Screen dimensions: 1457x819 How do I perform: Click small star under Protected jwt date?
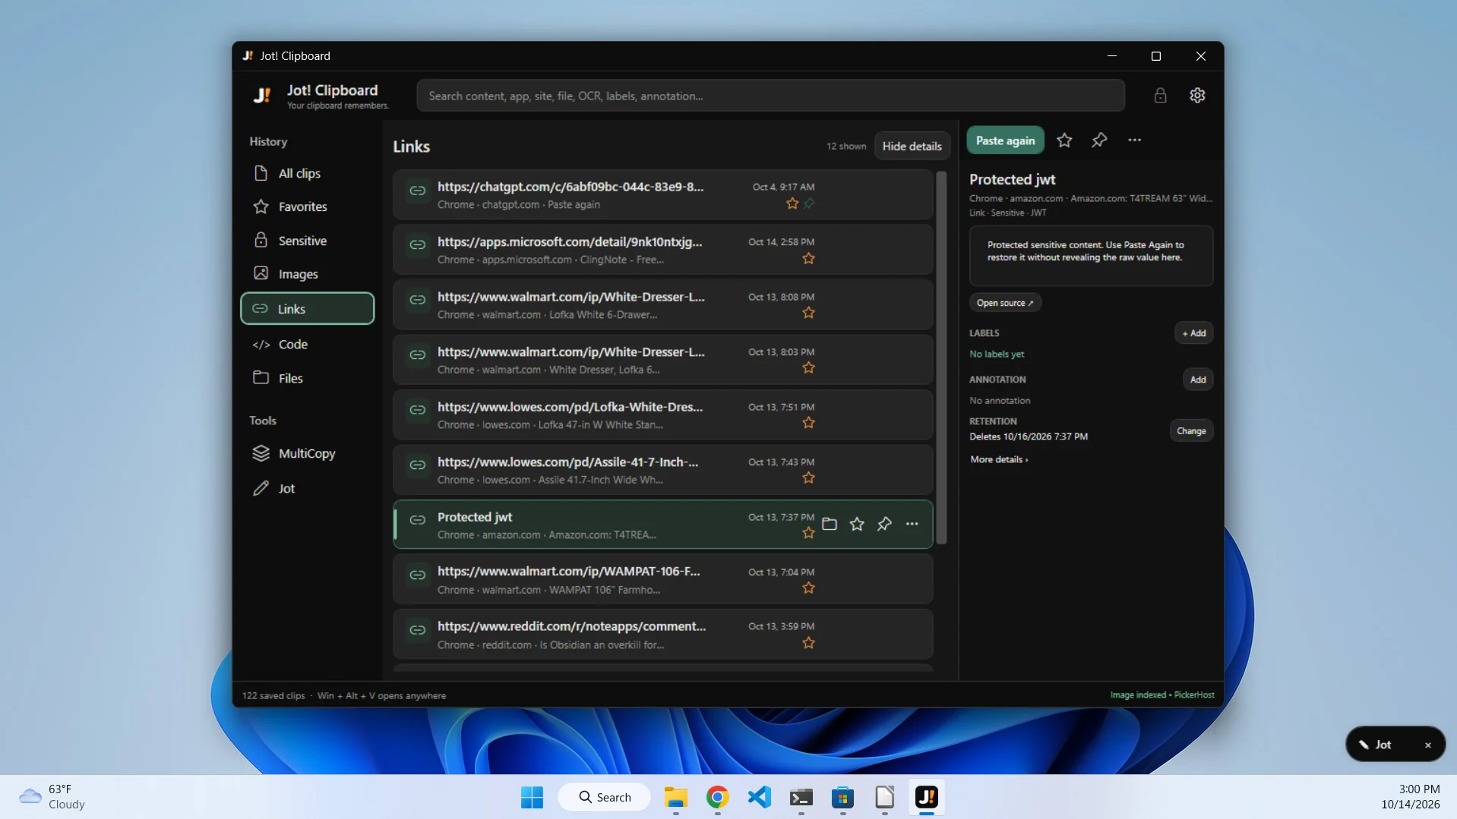(x=808, y=534)
